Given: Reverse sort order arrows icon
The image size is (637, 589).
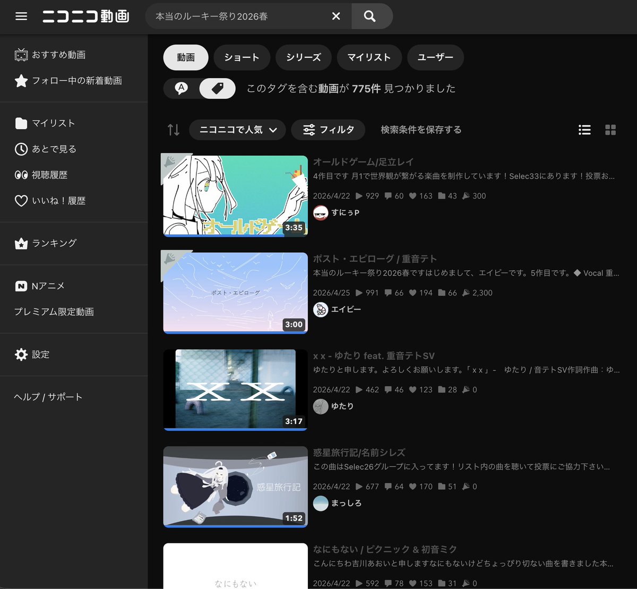Looking at the screenshot, I should point(174,130).
